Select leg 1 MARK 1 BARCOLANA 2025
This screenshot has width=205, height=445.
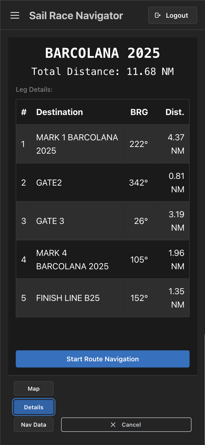pos(103,144)
